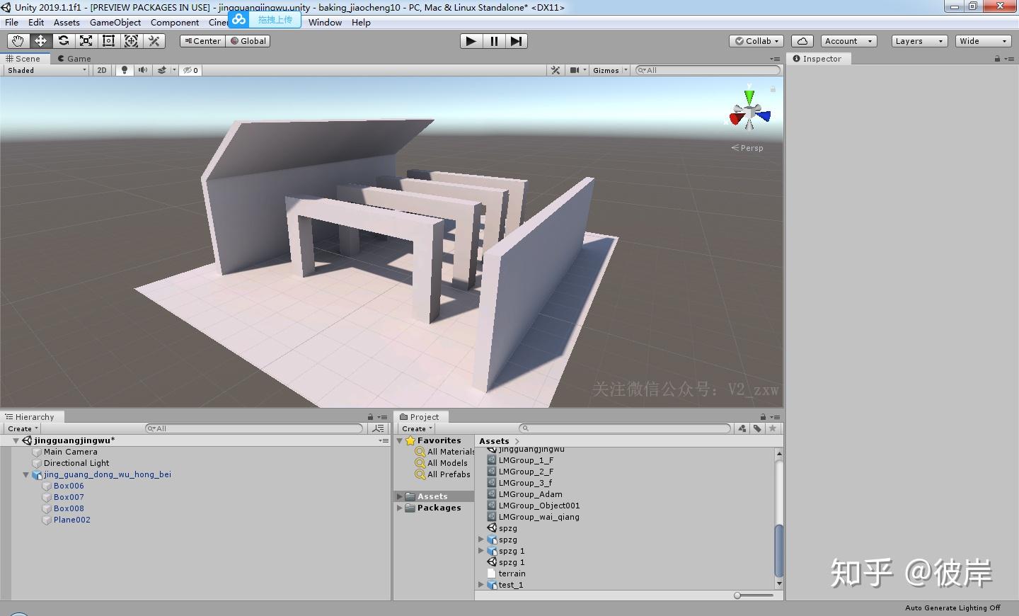The width and height of the screenshot is (1019, 616).
Task: Select the Hand tool in toolbar
Action: coord(18,41)
